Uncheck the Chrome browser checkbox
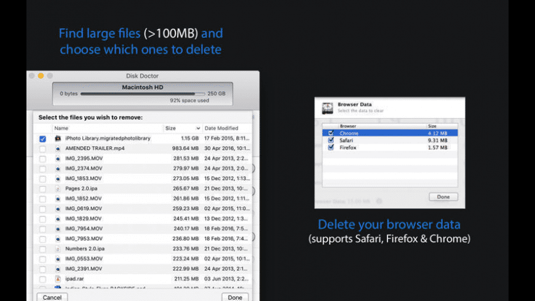Image resolution: width=535 pixels, height=301 pixels. [331, 133]
